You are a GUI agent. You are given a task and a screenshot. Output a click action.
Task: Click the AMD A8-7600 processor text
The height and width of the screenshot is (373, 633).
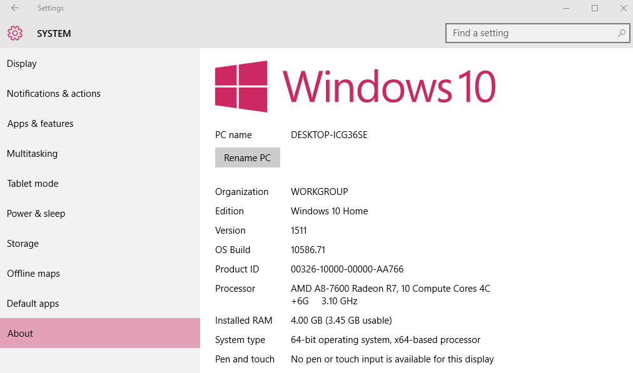[390, 295]
